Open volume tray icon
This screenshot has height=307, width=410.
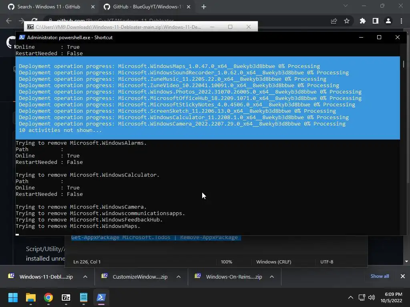coord(371,297)
